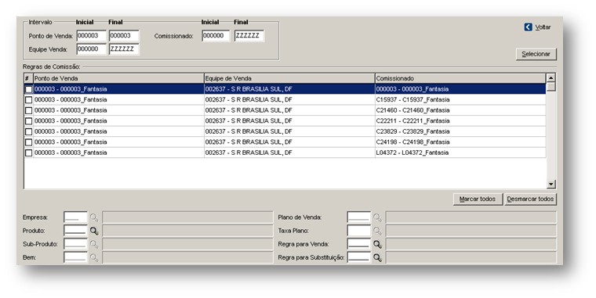Click the Ponto de Venda Final field
Screen dimensions: 596x298
click(124, 36)
